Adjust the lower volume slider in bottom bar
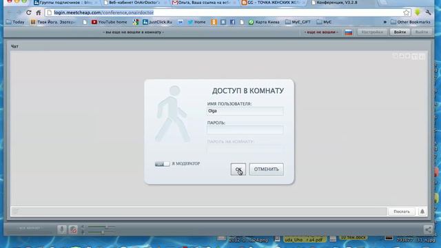The height and width of the screenshot is (248, 441). tap(101, 232)
